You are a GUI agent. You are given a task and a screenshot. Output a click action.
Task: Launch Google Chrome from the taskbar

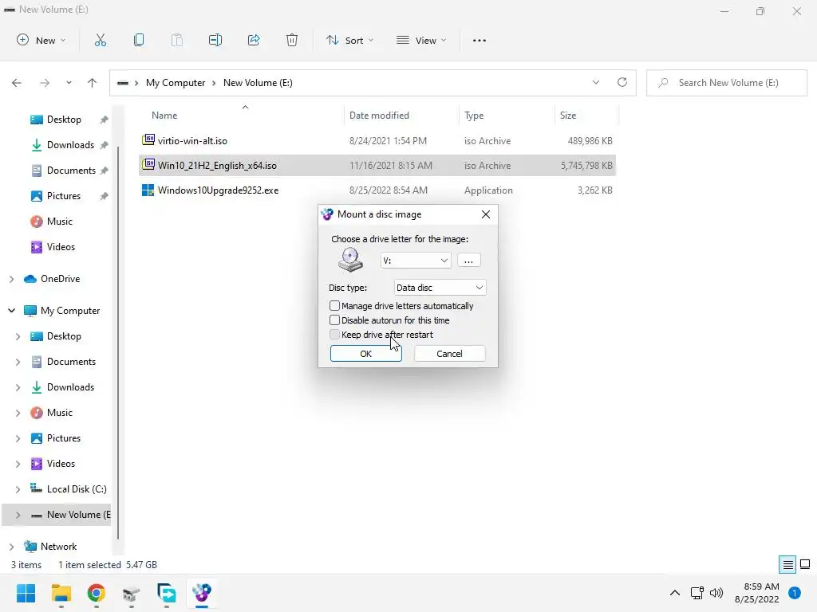click(97, 593)
